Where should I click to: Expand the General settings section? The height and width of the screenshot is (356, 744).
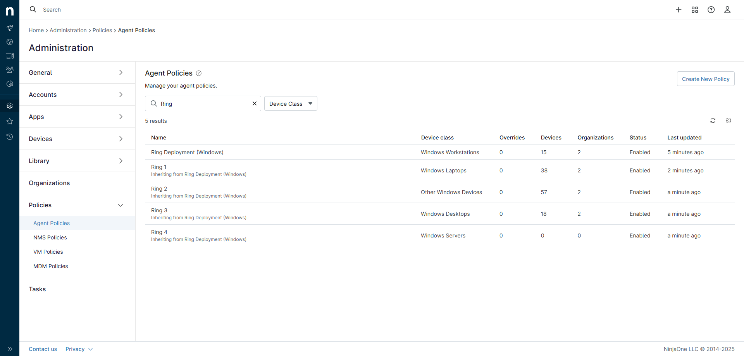point(77,72)
